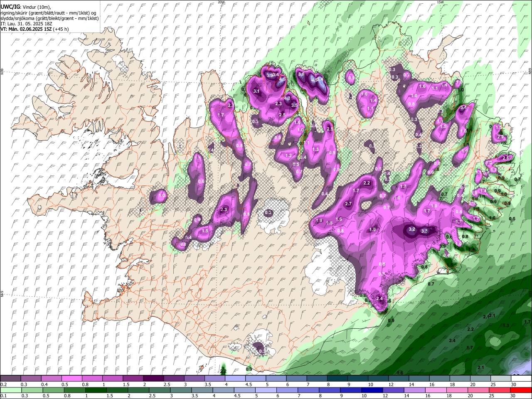Pick the 30 white swatch, upper legend
The image size is (532, 399).
pyautogui.click(x=521, y=379)
